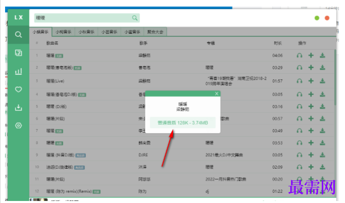The height and width of the screenshot is (203, 345).
Task: Open the downloads page in sidebar
Action: pos(18,108)
